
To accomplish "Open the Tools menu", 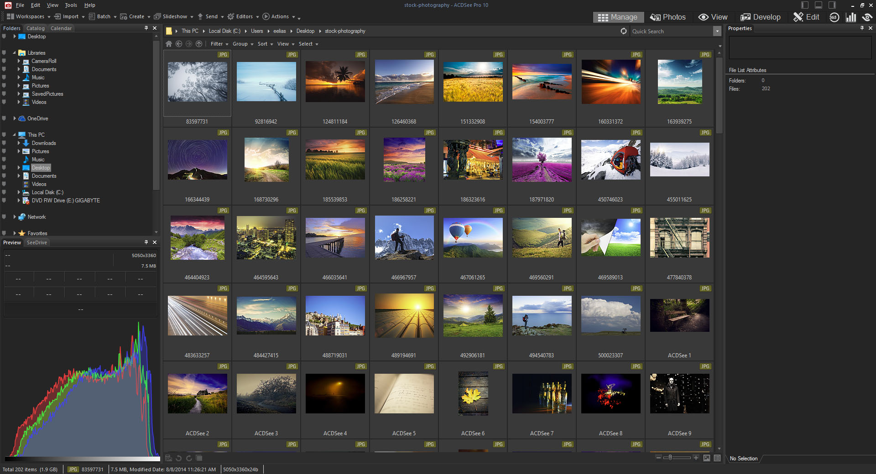I will (x=71, y=5).
